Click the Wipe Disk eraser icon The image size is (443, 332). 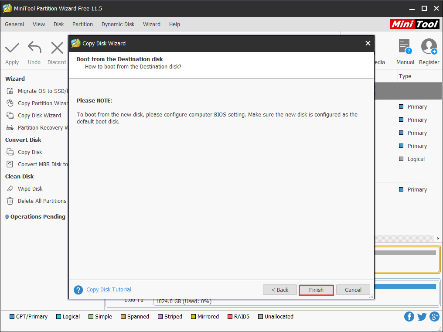(10, 189)
